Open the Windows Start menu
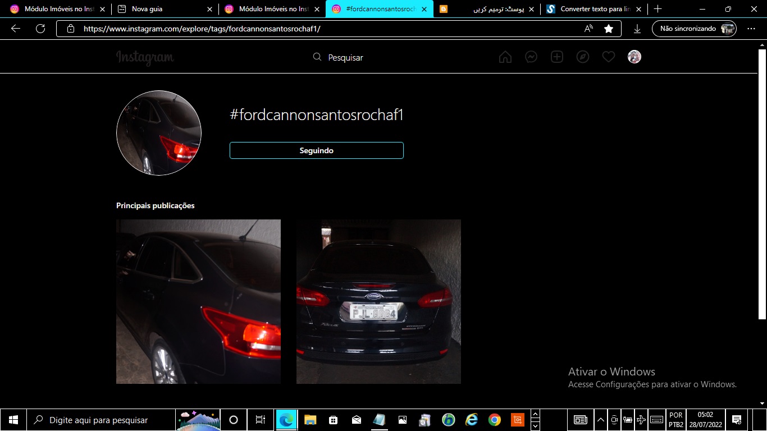Screen dimensions: 767x431 tap(13, 420)
